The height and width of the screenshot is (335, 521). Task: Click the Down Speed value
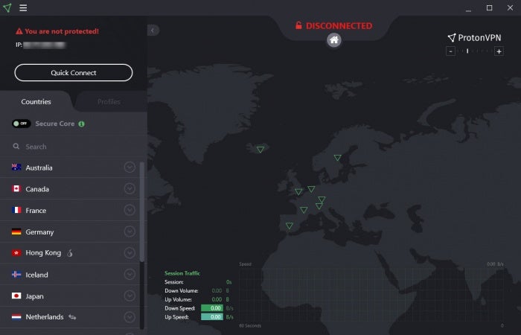[x=212, y=308]
